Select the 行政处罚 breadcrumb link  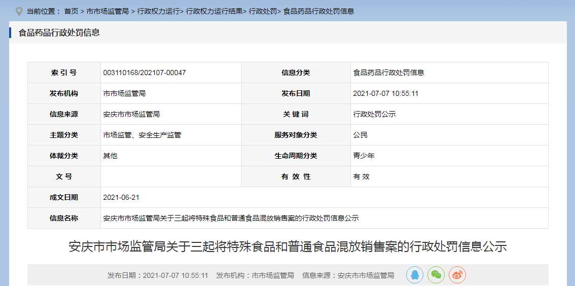pos(263,11)
